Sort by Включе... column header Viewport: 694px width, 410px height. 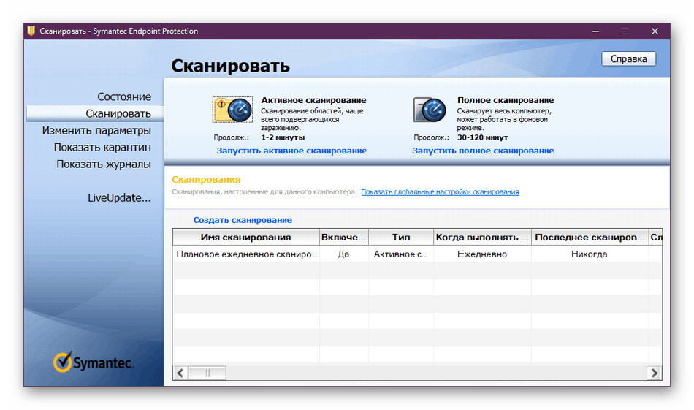point(344,238)
